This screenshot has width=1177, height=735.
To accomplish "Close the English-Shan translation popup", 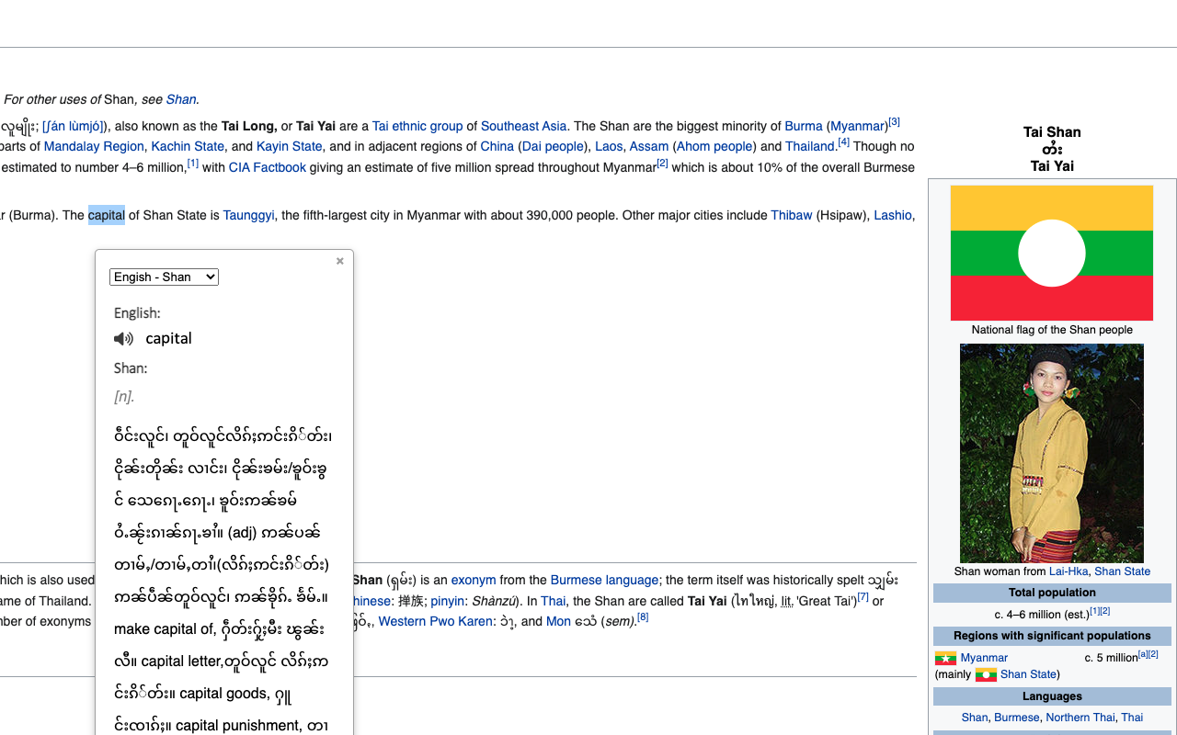I will [x=339, y=261].
